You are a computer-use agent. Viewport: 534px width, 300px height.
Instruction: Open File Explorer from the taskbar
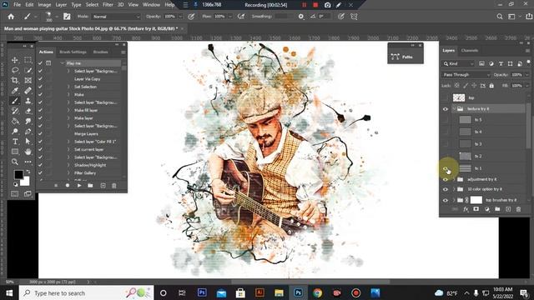pos(279,293)
